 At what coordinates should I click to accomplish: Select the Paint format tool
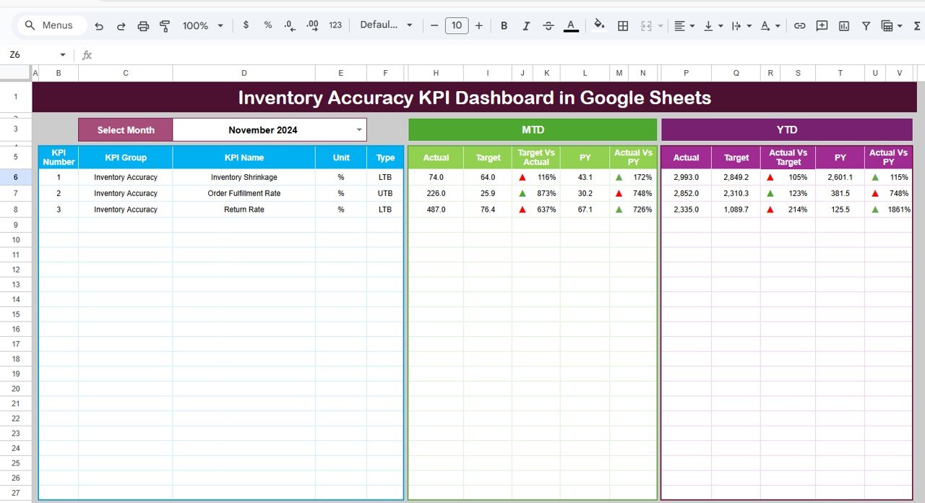[x=165, y=25]
